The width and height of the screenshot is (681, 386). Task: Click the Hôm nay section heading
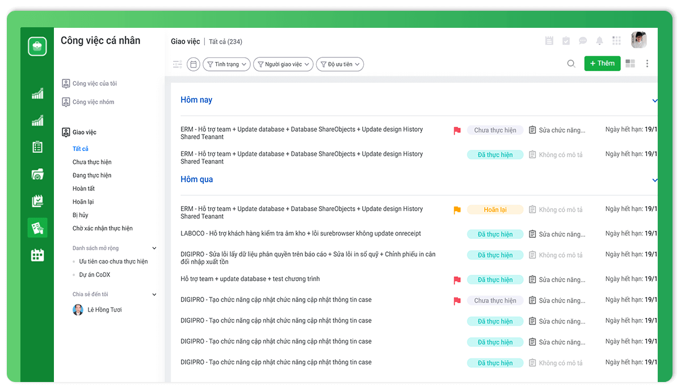(196, 100)
